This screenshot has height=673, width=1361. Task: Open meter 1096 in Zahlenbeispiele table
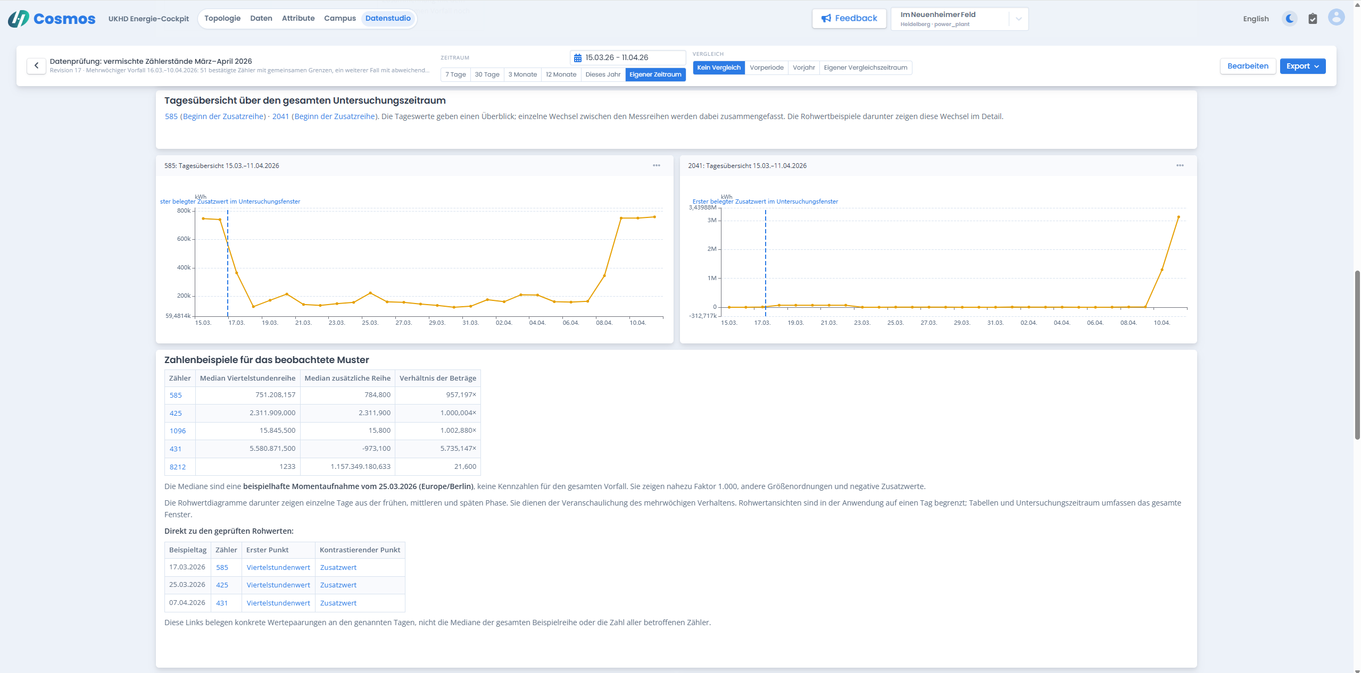pyautogui.click(x=178, y=431)
